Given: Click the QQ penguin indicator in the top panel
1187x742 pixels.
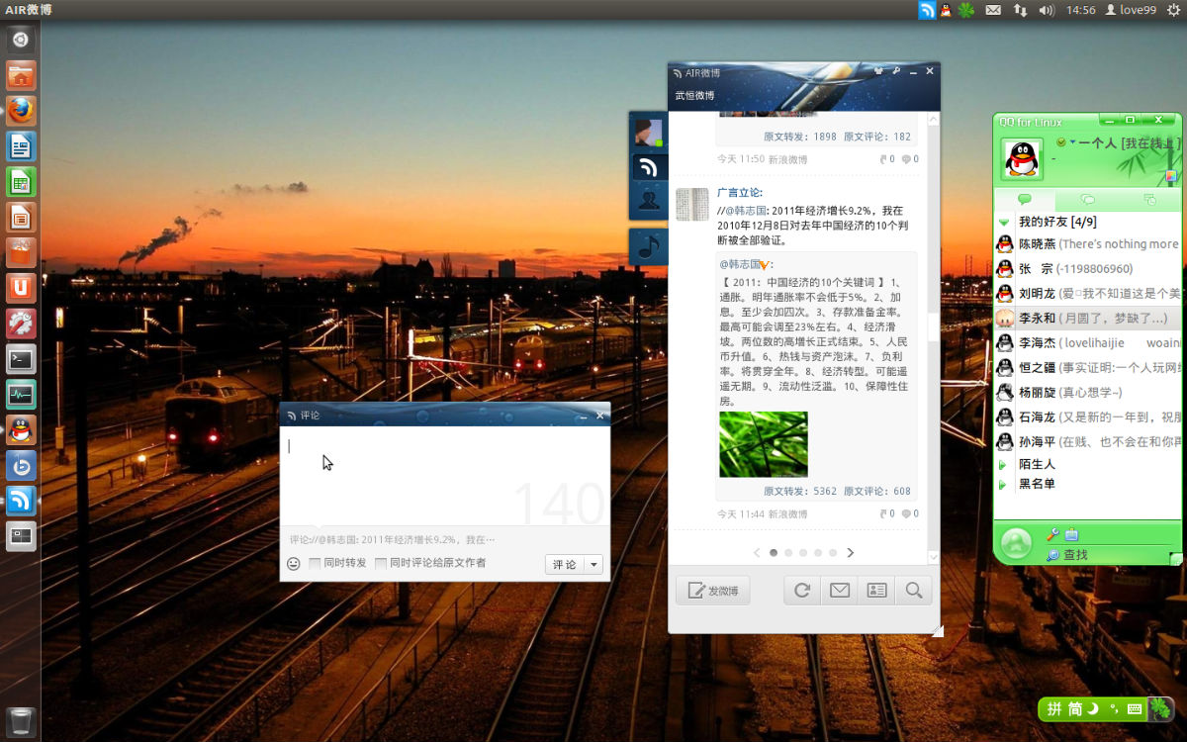Looking at the screenshot, I should [x=946, y=10].
